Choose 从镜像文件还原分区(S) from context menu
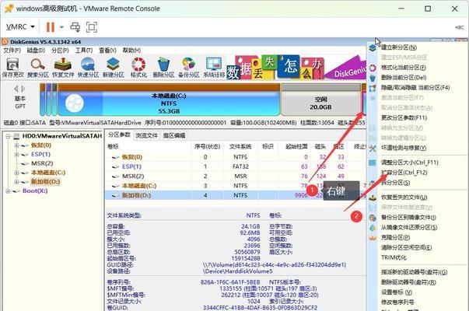 tap(409, 228)
